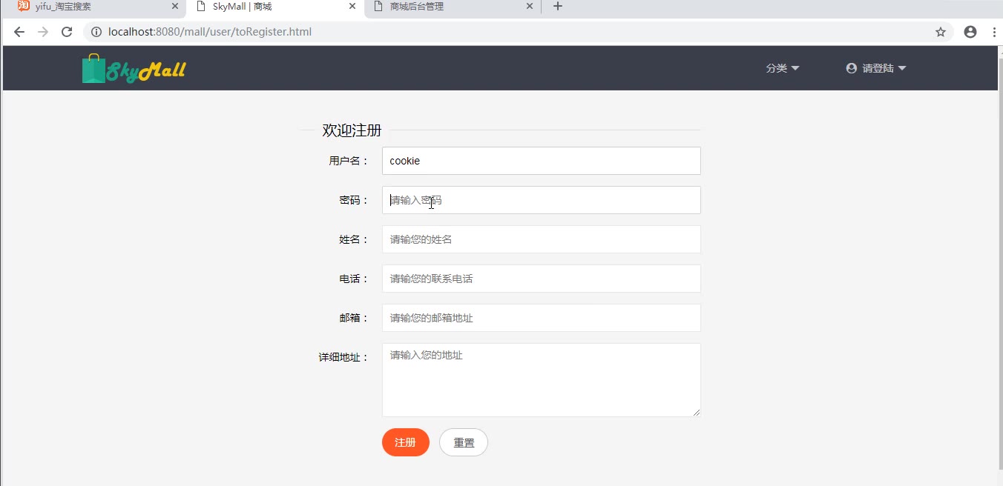Click the site info icon in the address bar
Image resolution: width=1003 pixels, height=486 pixels.
(x=96, y=32)
